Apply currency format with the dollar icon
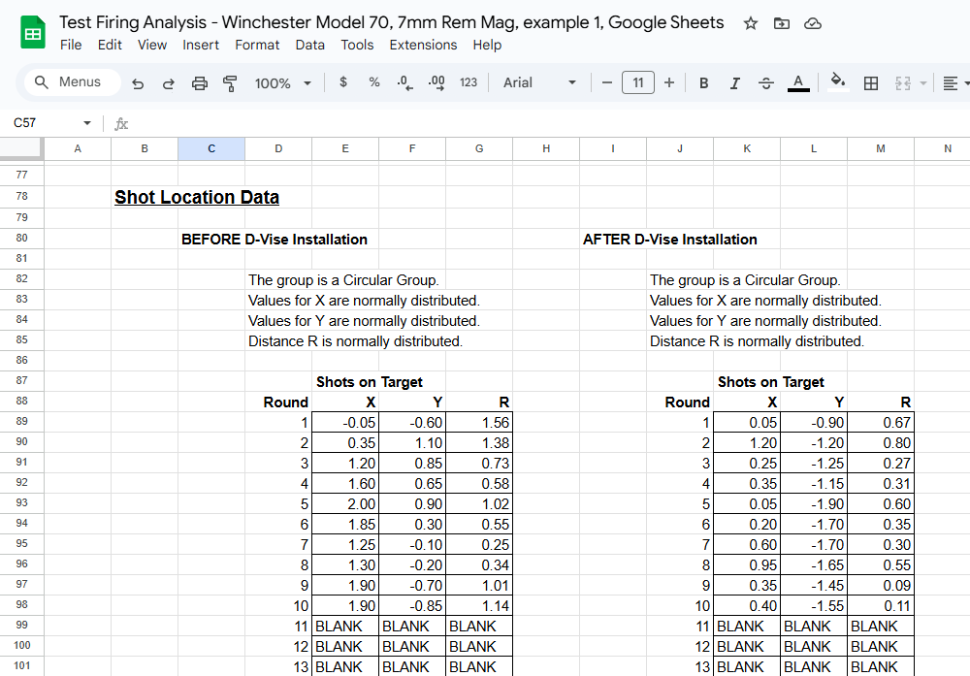The image size is (970, 676). pyautogui.click(x=343, y=82)
